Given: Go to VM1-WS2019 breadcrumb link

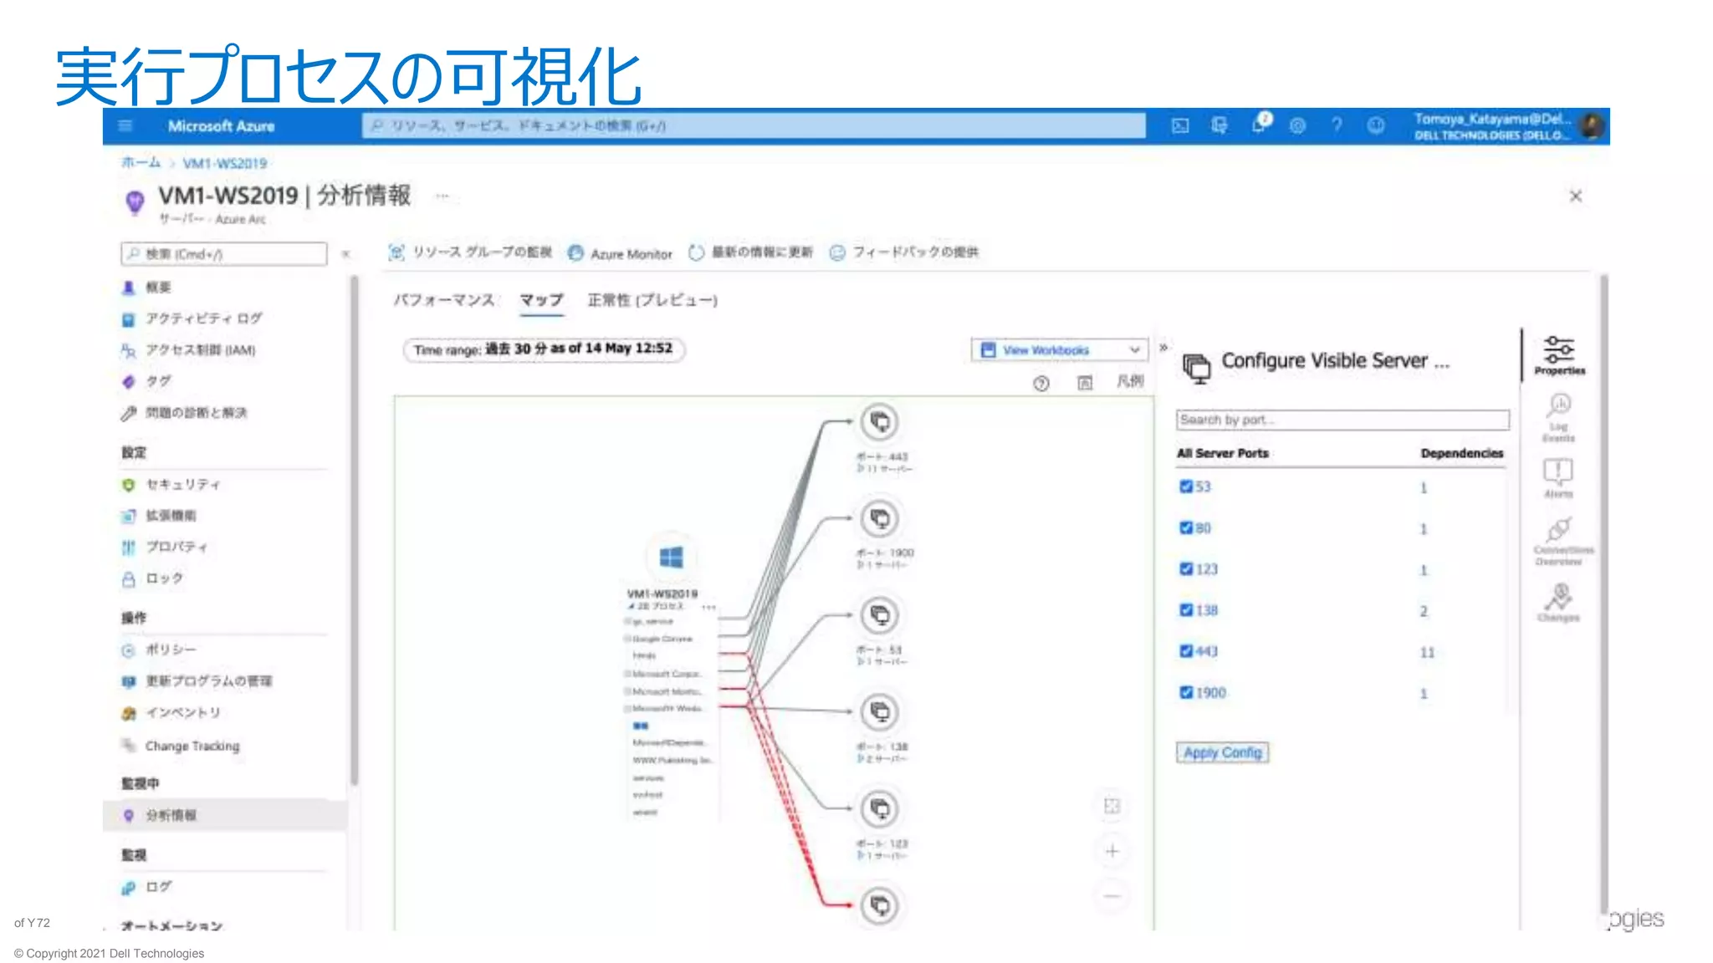Looking at the screenshot, I should tap(225, 163).
